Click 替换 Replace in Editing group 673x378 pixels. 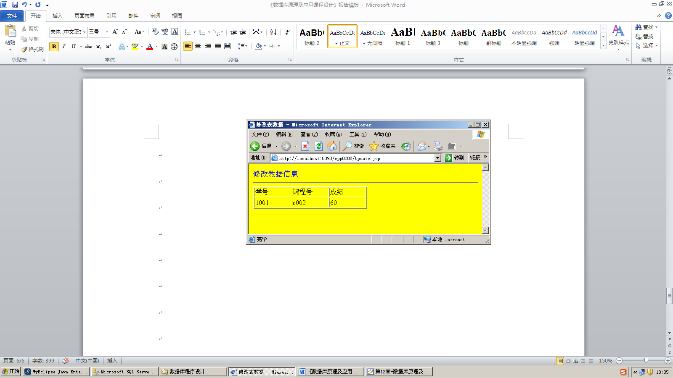point(644,37)
